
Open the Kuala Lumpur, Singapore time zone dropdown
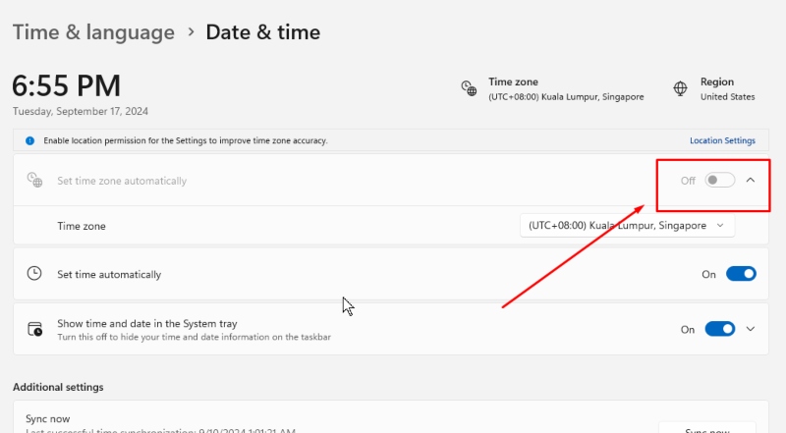tap(627, 226)
